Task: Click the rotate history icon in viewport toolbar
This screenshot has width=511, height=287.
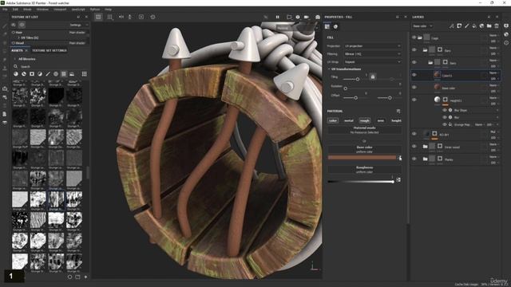Action: (x=153, y=17)
